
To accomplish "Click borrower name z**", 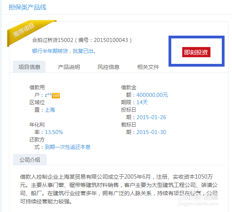I will point(48,95).
